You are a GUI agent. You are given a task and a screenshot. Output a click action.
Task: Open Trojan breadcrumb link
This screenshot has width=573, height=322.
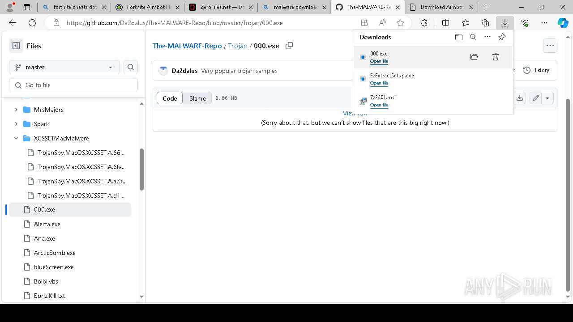click(238, 46)
